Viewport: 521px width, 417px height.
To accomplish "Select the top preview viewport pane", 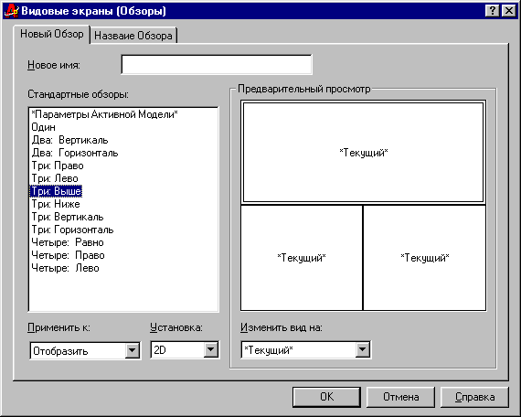I will pyautogui.click(x=363, y=153).
